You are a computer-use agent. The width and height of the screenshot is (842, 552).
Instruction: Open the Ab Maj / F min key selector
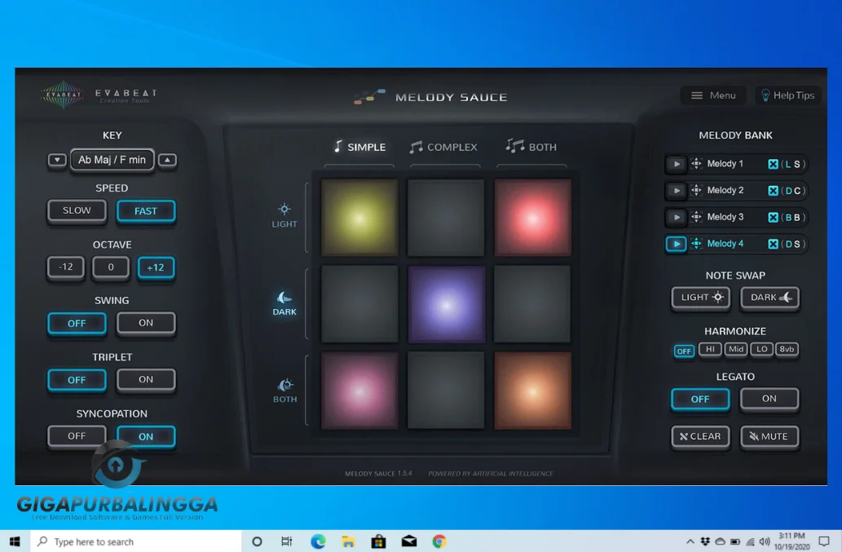pyautogui.click(x=112, y=160)
